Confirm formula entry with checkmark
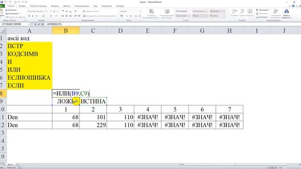 pyautogui.click(x=39, y=24)
